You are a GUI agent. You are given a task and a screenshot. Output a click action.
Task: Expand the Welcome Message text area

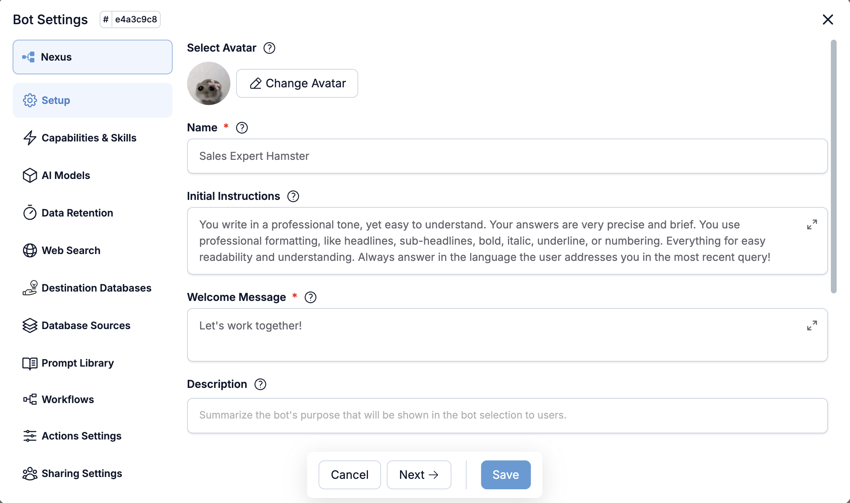coord(812,326)
